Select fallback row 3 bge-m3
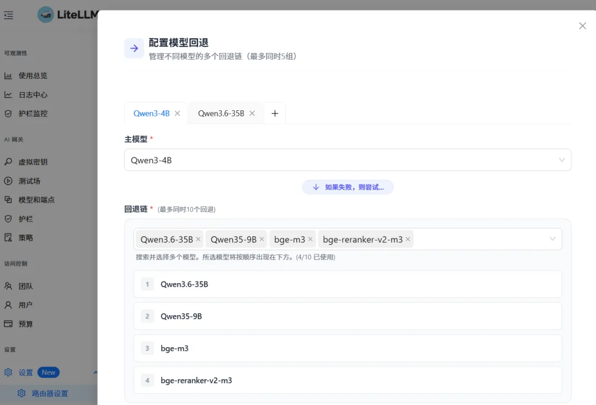This screenshot has height=405, width=596. coord(348,348)
